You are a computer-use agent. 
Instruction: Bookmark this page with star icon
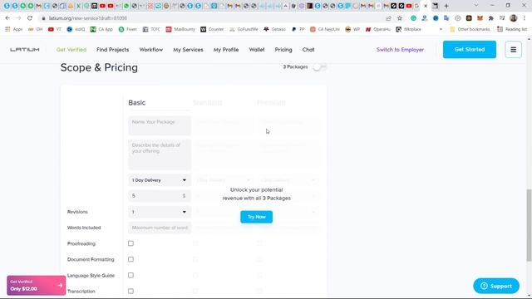click(x=400, y=18)
